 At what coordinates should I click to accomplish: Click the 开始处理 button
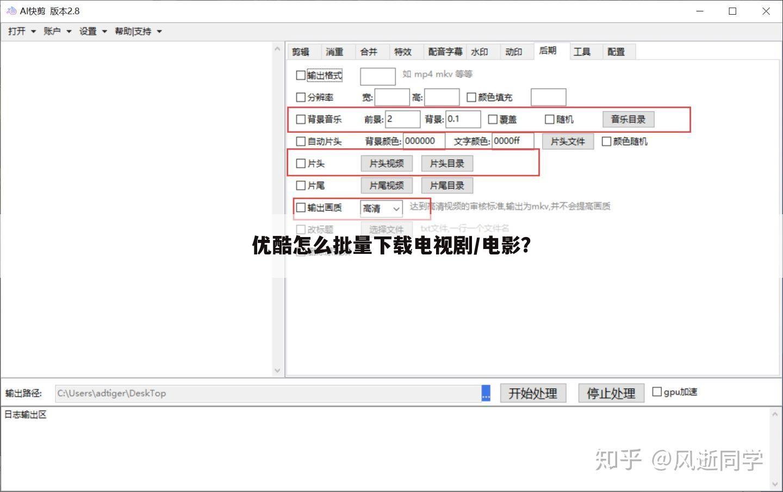[x=533, y=393]
